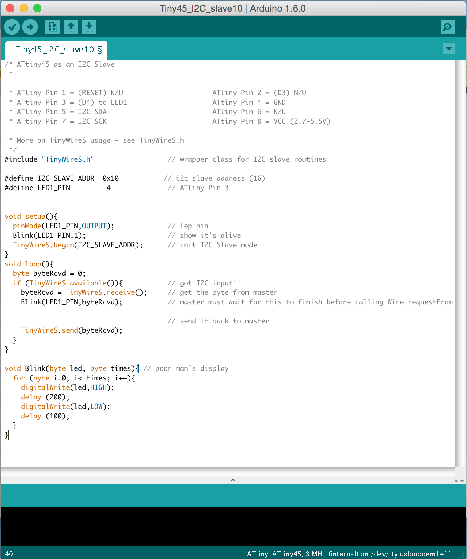This screenshot has width=467, height=559.
Task: Click the 'ATtiny Pin 1 = (RESET) N/U' comment
Action: (70, 93)
